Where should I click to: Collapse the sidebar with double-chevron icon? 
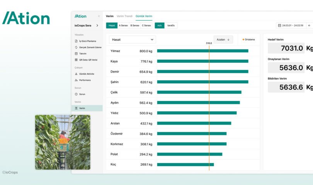pyautogui.click(x=99, y=16)
